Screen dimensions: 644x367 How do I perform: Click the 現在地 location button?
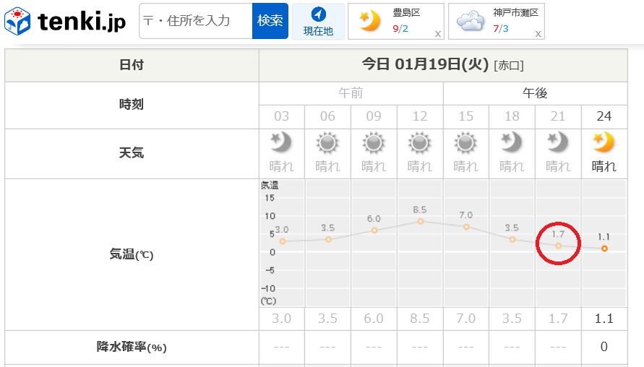coord(318,22)
